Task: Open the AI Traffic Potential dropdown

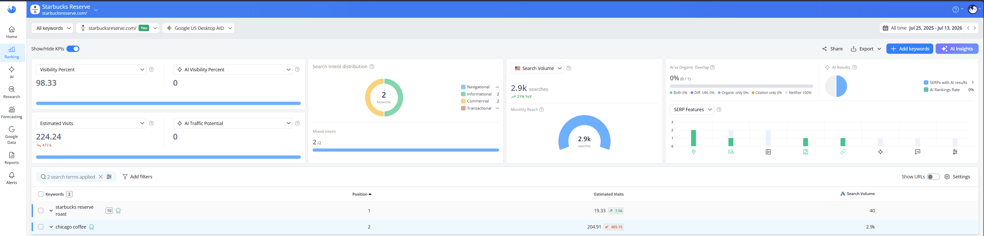Action: click(233, 123)
